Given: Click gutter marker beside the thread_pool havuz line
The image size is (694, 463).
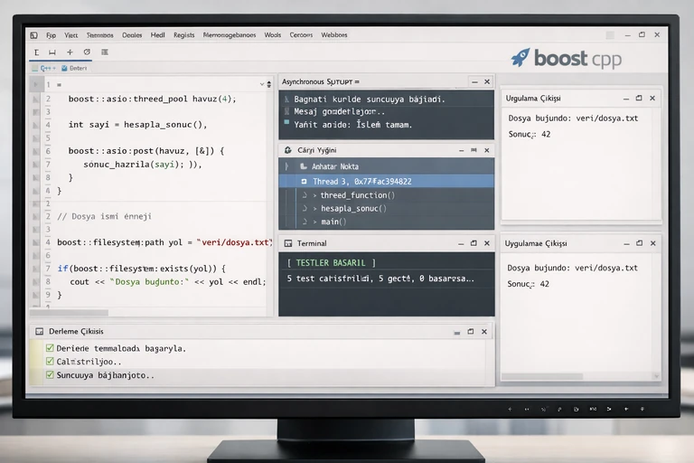Looking at the screenshot, I should pos(36,99).
